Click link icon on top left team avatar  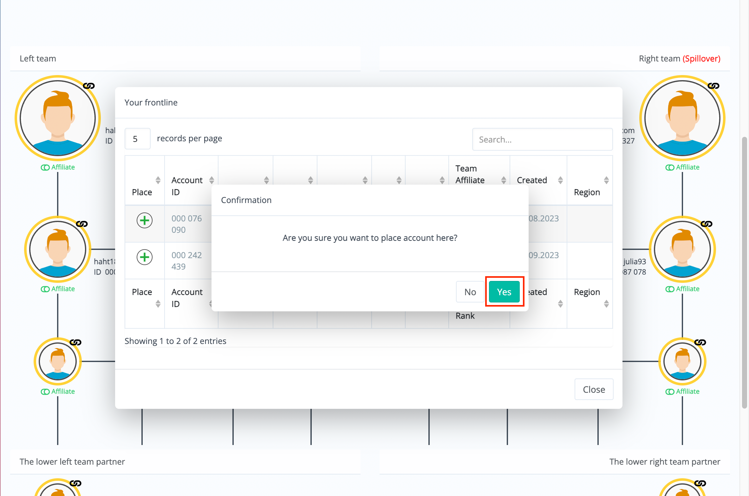(89, 86)
